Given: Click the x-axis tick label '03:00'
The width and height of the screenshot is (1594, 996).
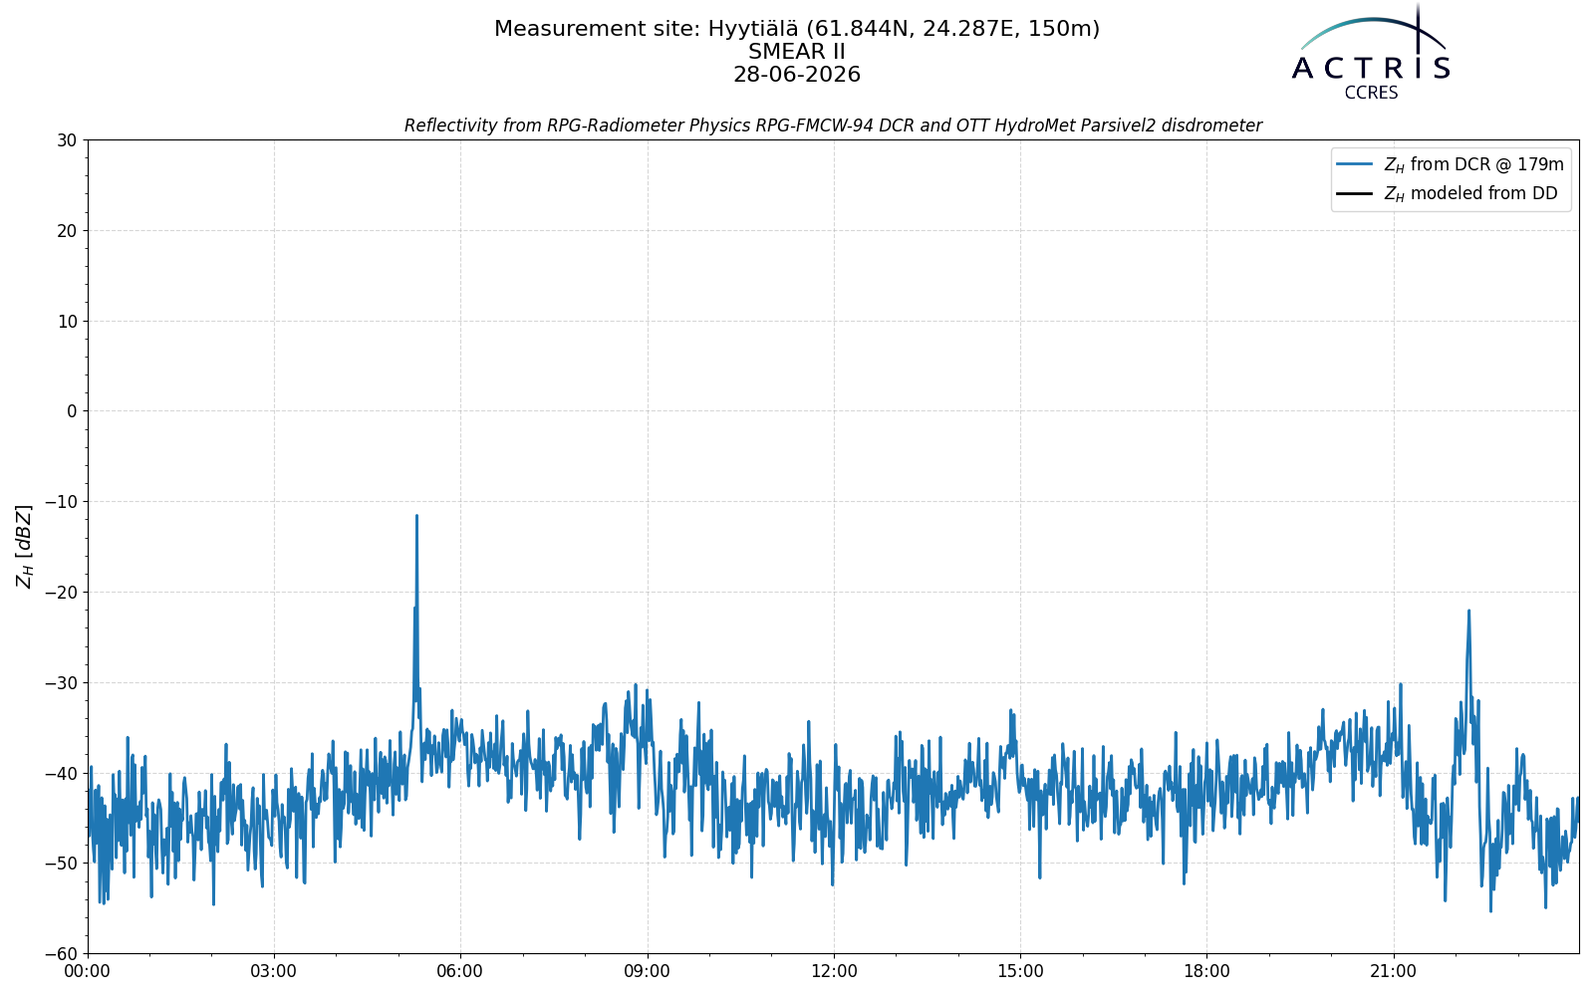Looking at the screenshot, I should (274, 972).
